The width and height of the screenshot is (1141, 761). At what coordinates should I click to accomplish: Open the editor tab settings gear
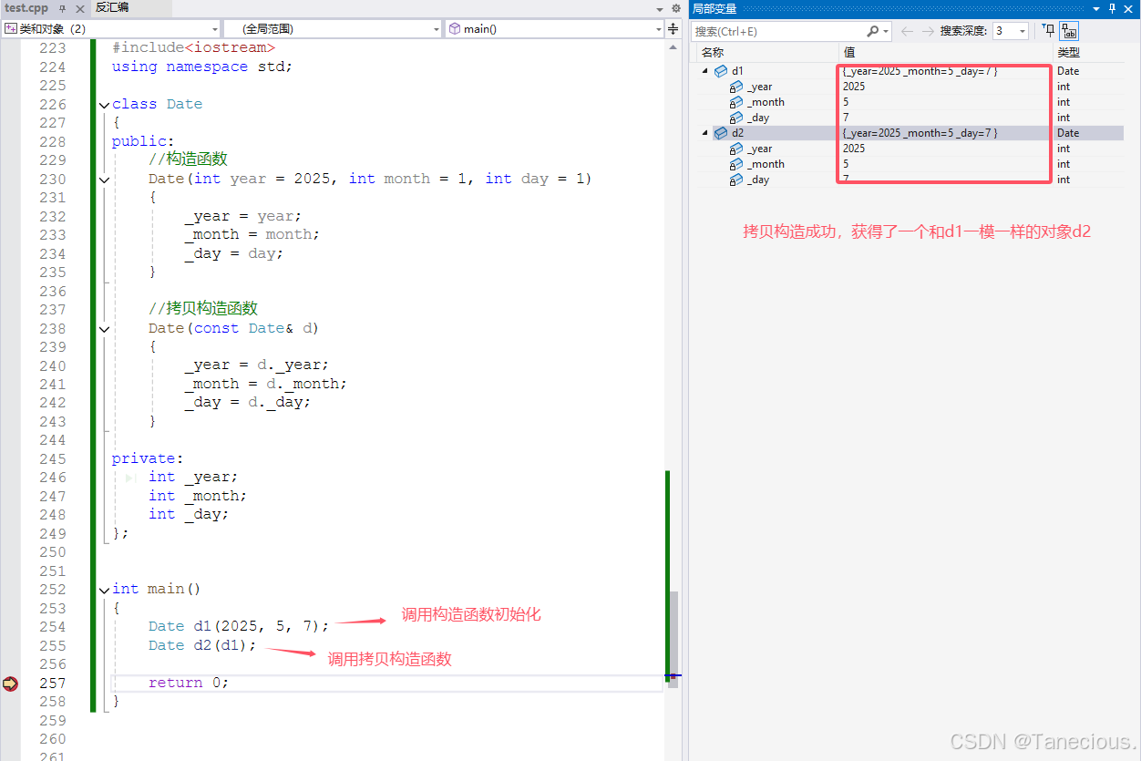pyautogui.click(x=675, y=8)
